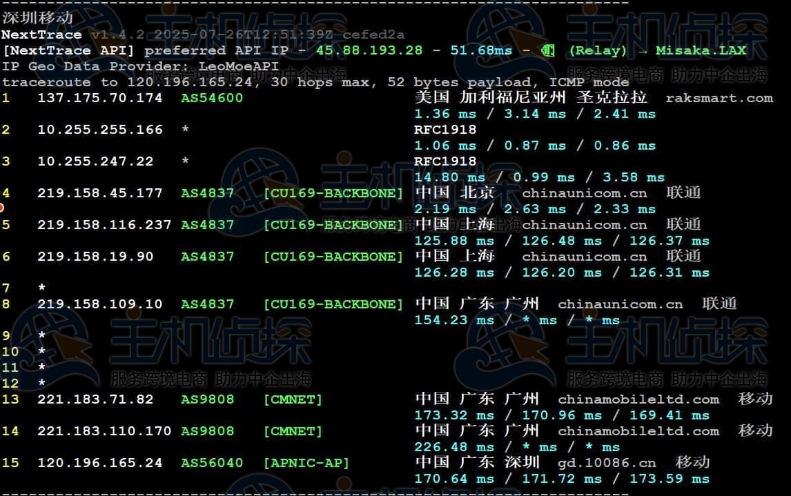
Task: Click the AS54600 label
Action: point(212,98)
